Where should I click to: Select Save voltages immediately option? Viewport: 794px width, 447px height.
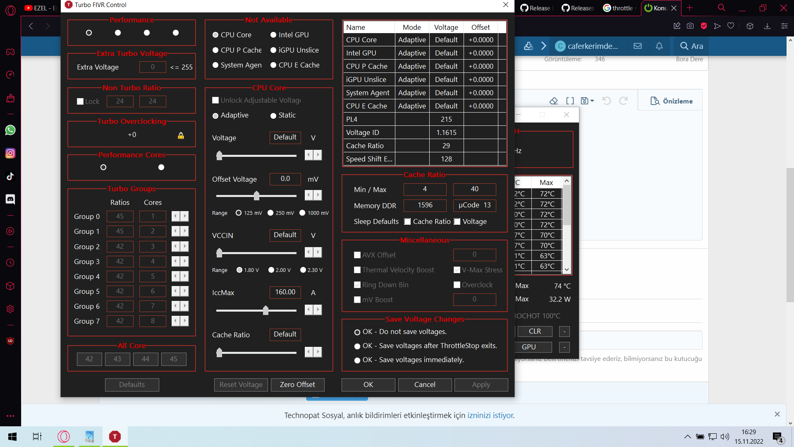[x=357, y=360]
